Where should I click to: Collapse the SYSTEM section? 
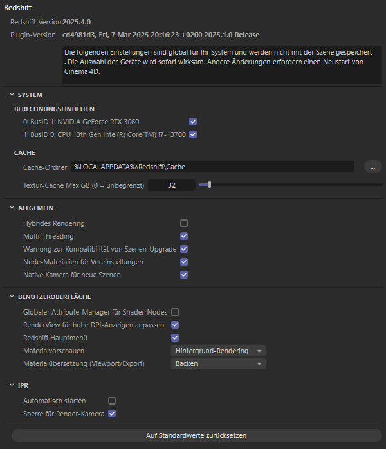coord(12,95)
